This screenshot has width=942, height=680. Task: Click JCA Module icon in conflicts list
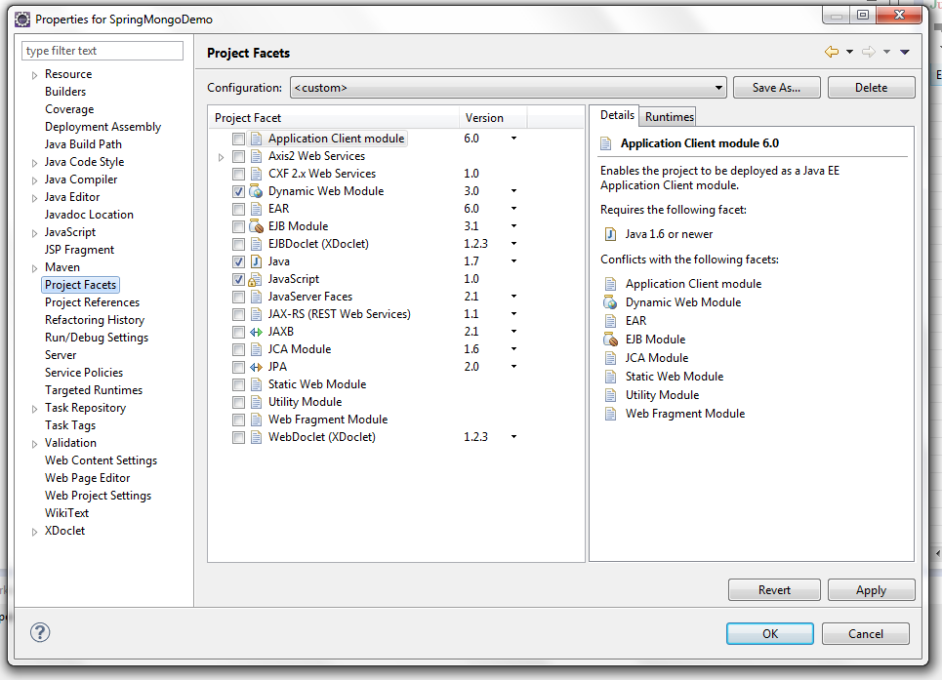tap(610, 358)
